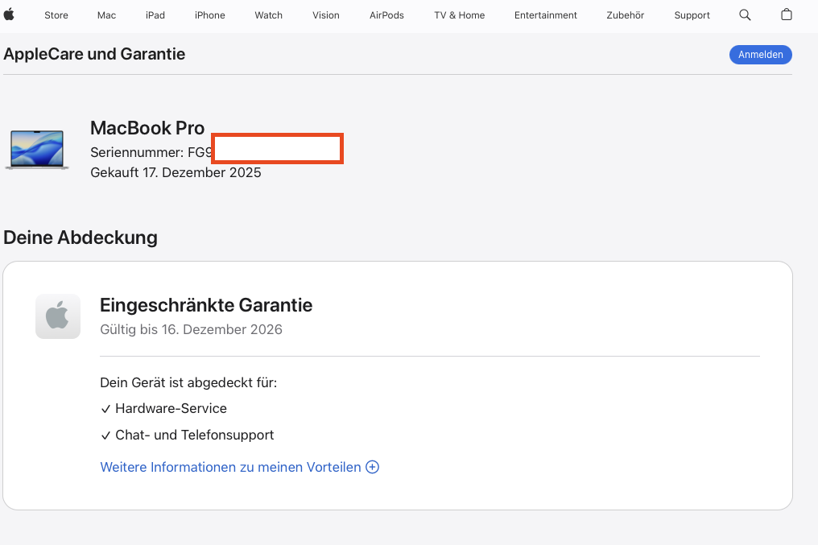
Task: Go to the iPhone section
Action: click(210, 15)
